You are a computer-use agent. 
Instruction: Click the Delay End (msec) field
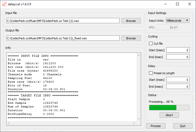(178, 87)
